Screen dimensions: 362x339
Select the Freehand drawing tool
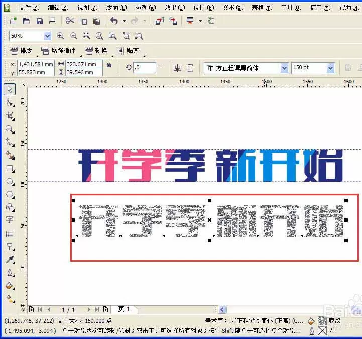(10, 142)
